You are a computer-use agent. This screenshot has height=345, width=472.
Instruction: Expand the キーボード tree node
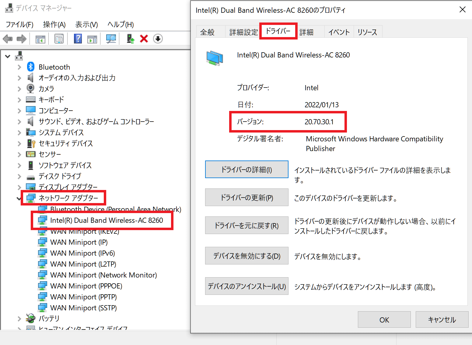click(19, 100)
